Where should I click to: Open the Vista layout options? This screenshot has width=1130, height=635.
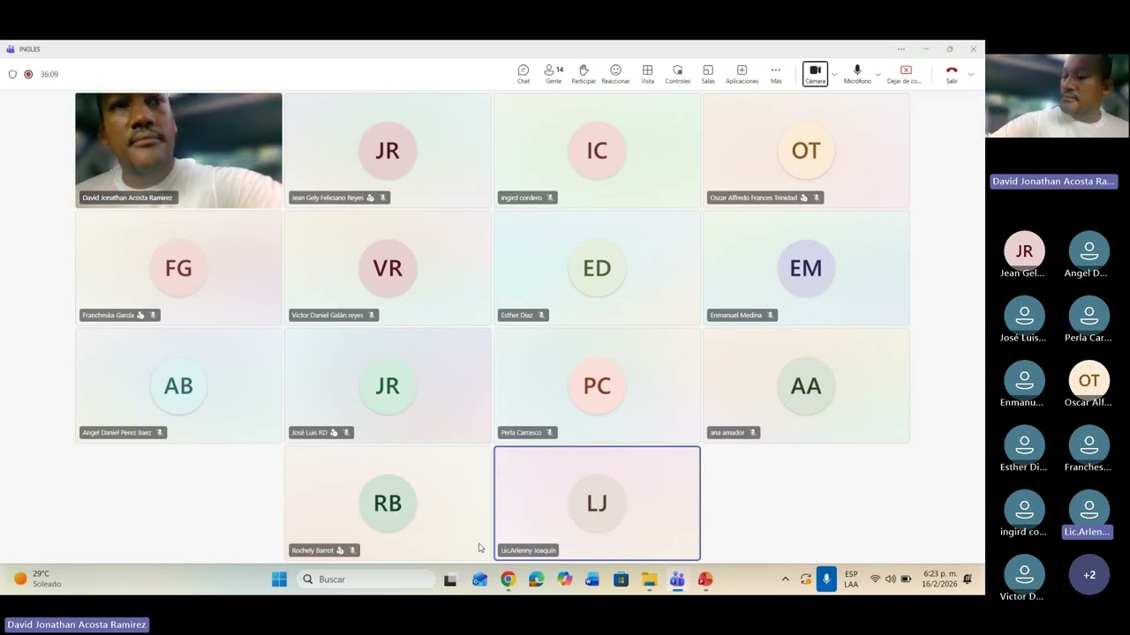(x=647, y=74)
